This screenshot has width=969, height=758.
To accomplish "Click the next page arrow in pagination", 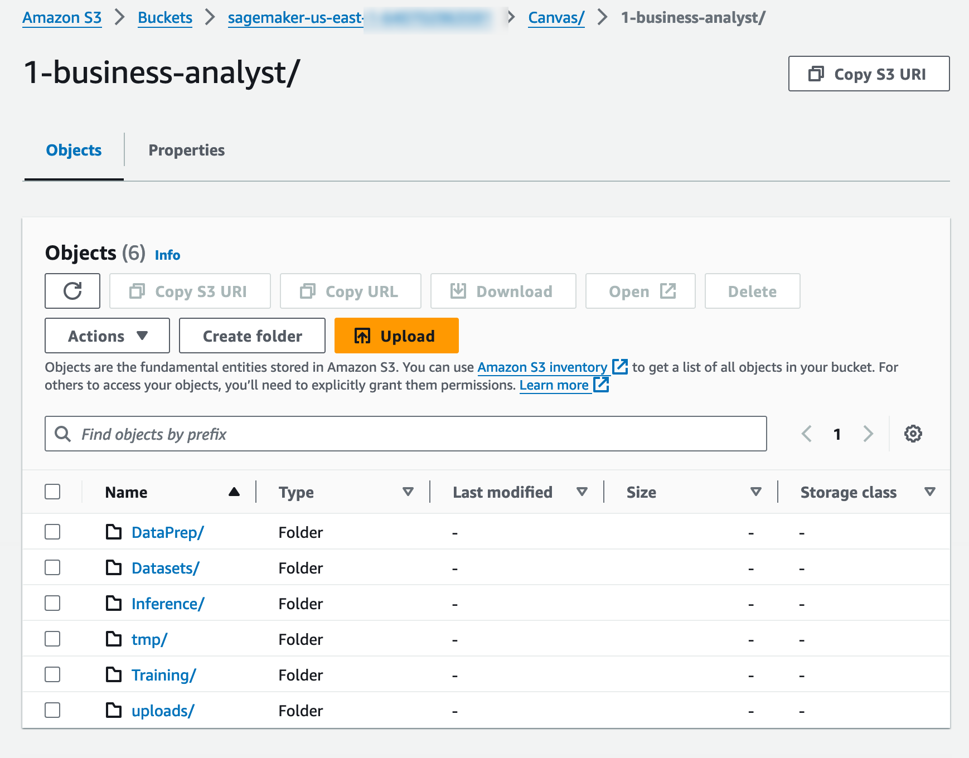I will [868, 434].
